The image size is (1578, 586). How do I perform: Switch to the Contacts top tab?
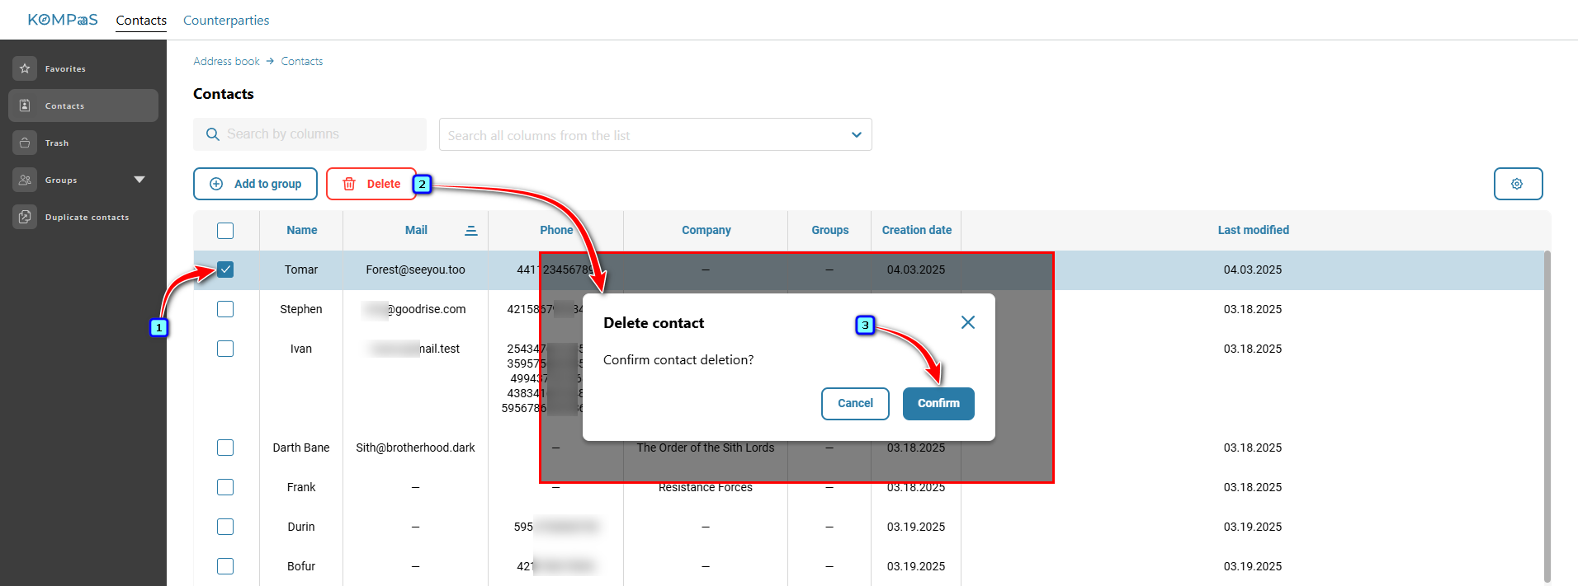tap(141, 20)
